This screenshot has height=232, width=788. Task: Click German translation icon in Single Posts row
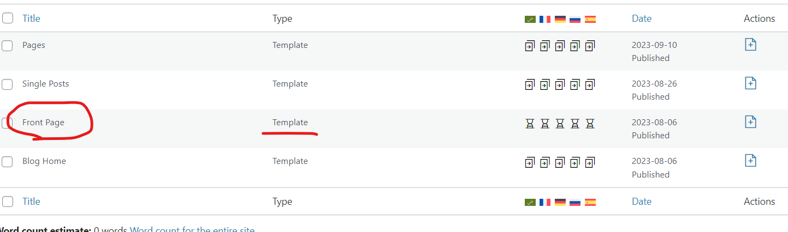(x=560, y=84)
